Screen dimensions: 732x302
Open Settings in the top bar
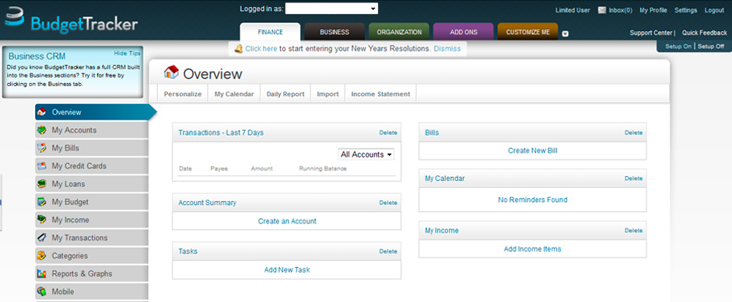click(686, 10)
